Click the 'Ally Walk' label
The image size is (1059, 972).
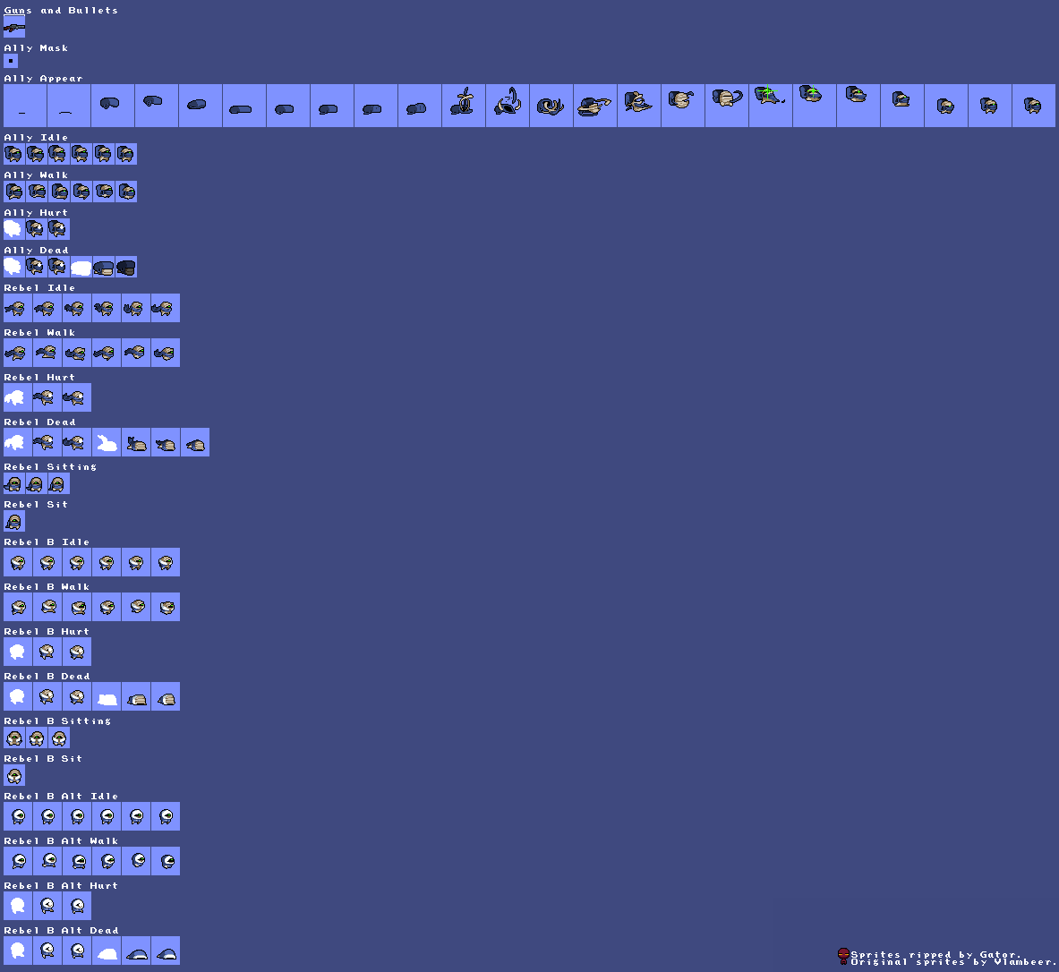pyautogui.click(x=36, y=175)
